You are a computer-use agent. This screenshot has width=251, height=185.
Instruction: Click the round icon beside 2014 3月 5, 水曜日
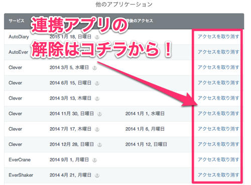(94, 68)
